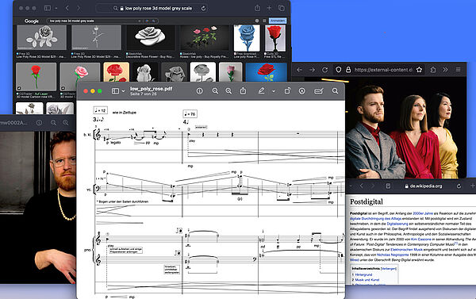The width and height of the screenshot is (476, 299).
Task: Toggle sidebar view in low_poly_rose.pdf window
Action: [115, 90]
